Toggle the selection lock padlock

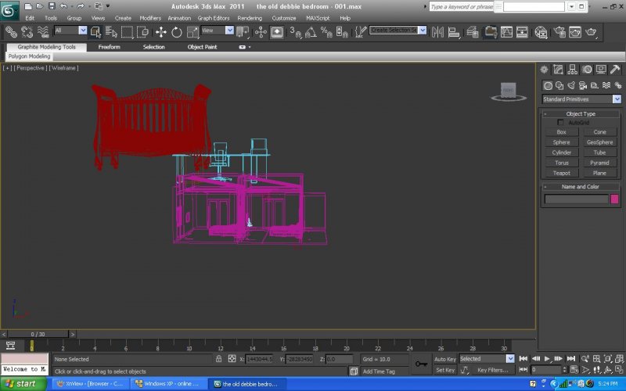click(218, 359)
